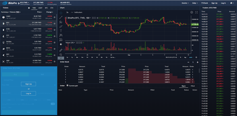The image size is (237, 116).
Task: Select the pitchfork drawing tool
Action: (61, 22)
